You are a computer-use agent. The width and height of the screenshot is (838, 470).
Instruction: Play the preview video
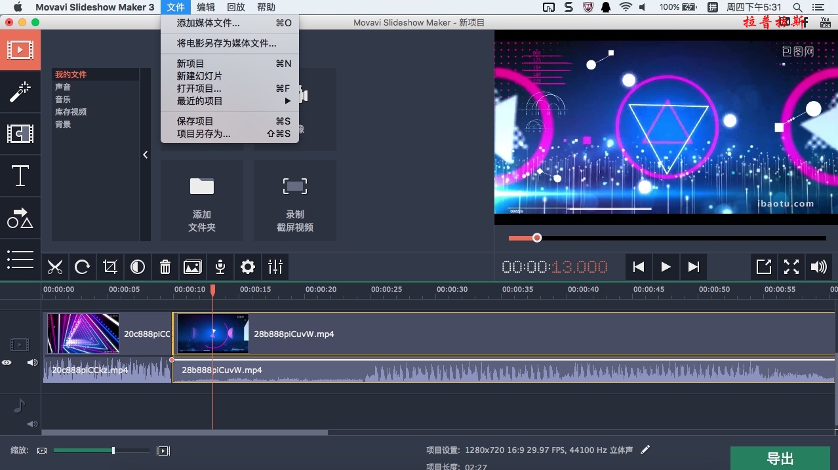coord(666,267)
